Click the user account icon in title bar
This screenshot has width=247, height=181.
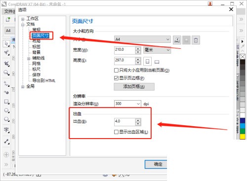210,3
